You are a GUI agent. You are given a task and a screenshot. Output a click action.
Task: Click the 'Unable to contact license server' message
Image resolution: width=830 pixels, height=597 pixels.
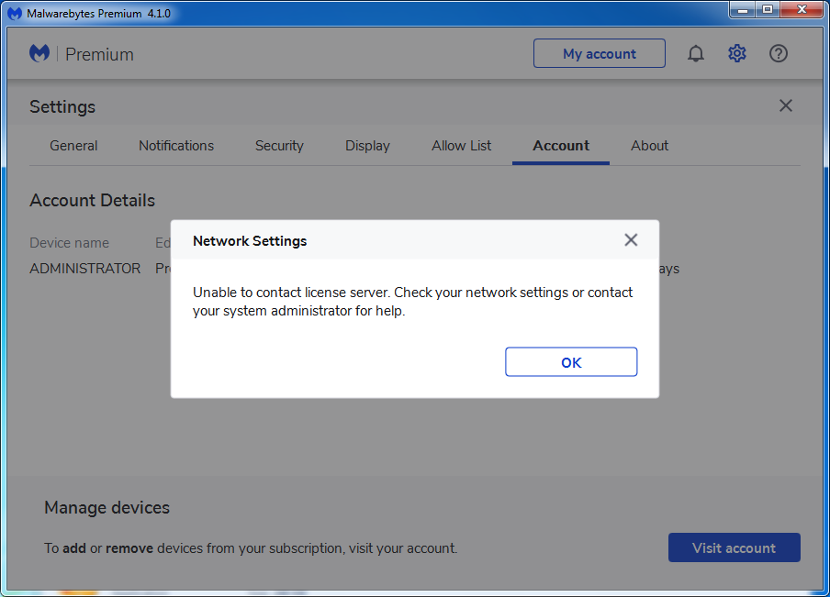(x=412, y=302)
